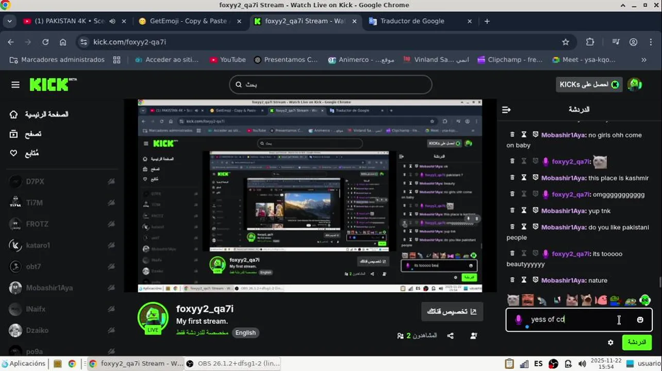Viewport: 662px width, 371px height.
Task: Collapse the chat panel
Action: [506, 110]
